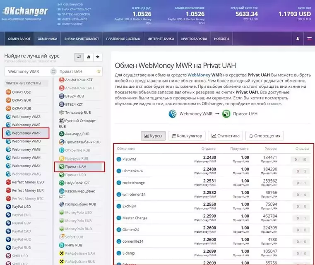Select Webmoney WMR in the list

[26, 133]
